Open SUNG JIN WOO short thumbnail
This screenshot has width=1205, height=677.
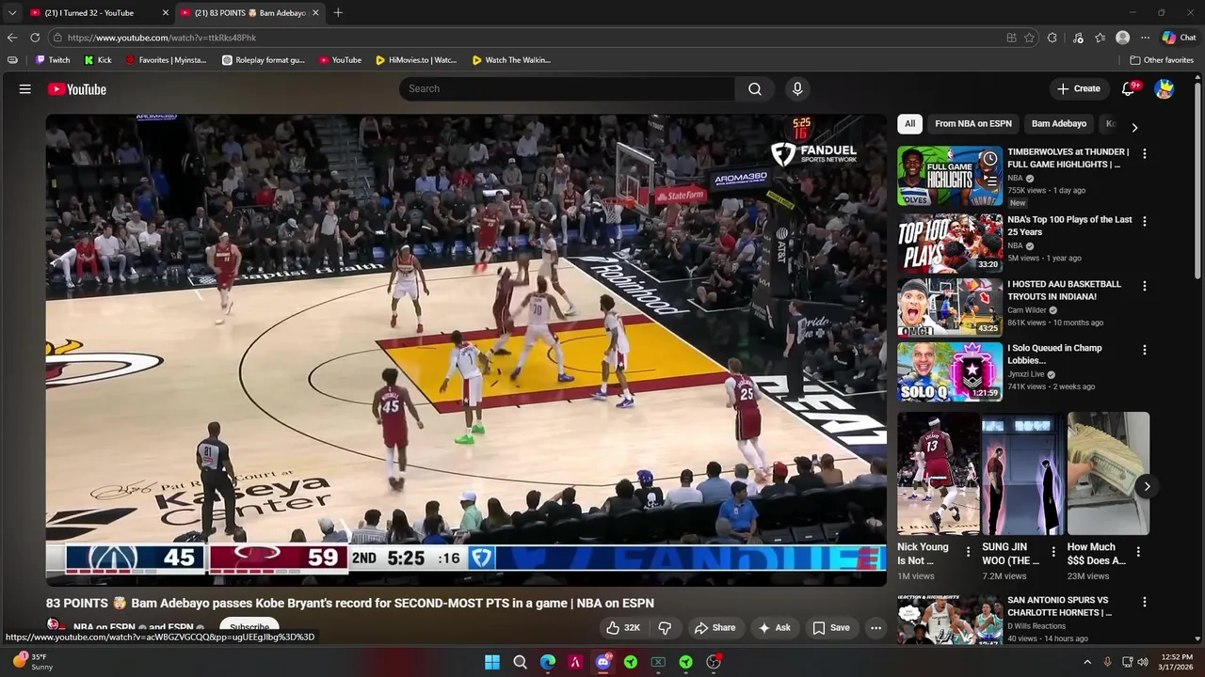click(1022, 473)
